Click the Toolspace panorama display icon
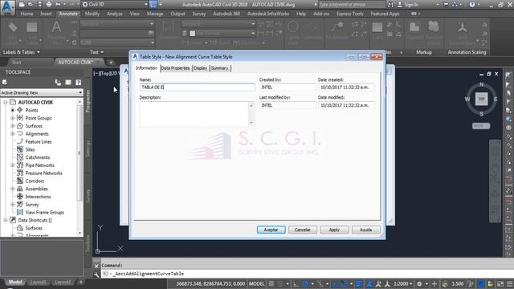This screenshot has height=289, width=514. 68,82
